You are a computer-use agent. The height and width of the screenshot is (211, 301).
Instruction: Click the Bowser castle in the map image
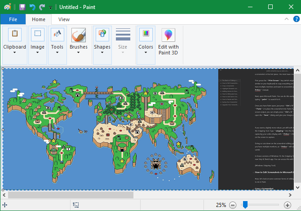coord(156,164)
